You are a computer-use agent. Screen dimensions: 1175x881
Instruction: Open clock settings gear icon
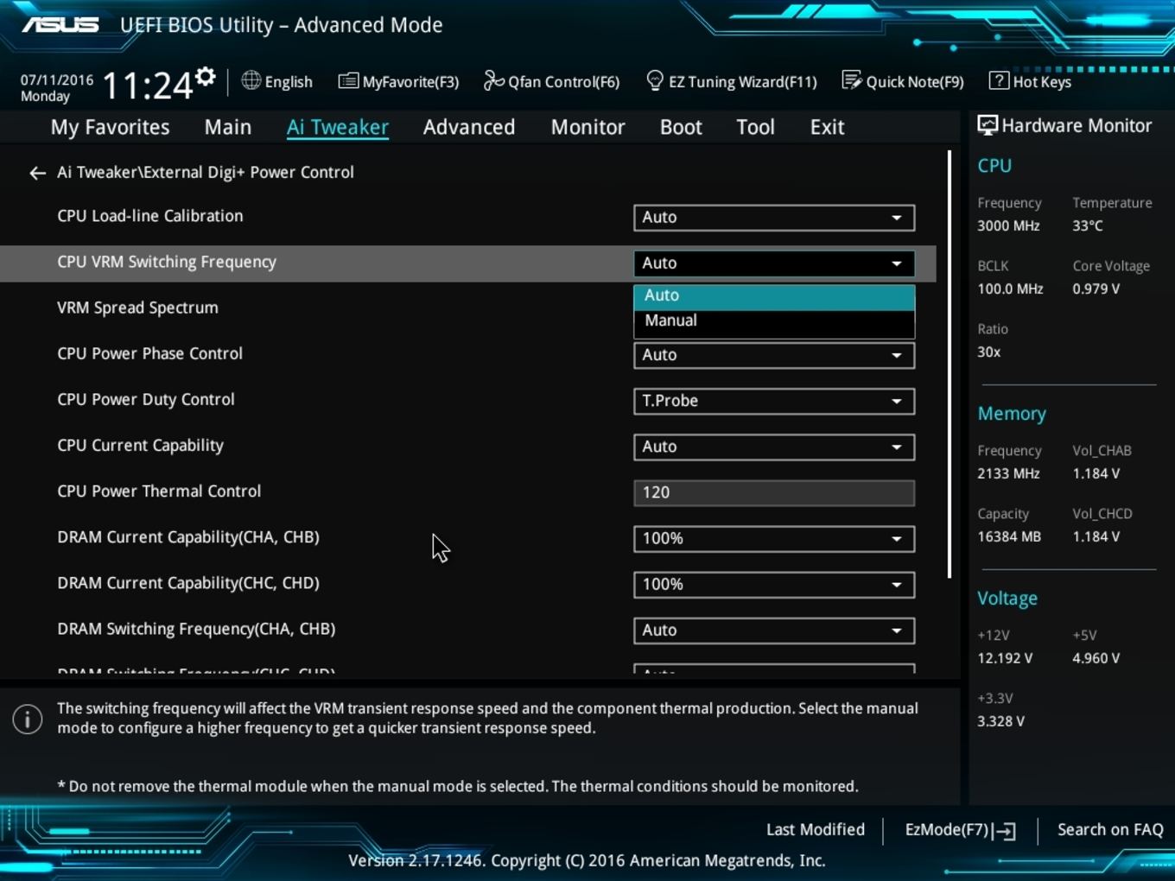coord(206,77)
